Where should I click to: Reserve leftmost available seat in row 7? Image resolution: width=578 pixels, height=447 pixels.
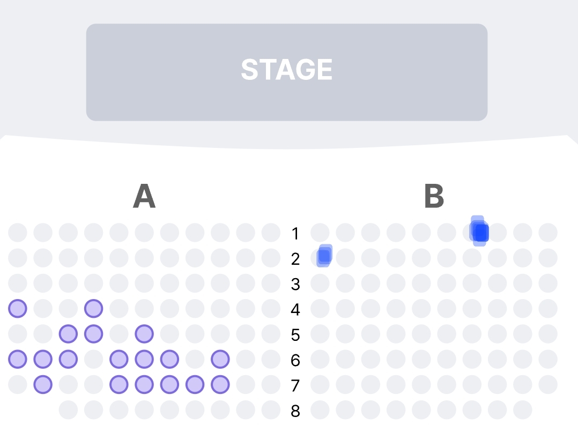click(x=43, y=384)
